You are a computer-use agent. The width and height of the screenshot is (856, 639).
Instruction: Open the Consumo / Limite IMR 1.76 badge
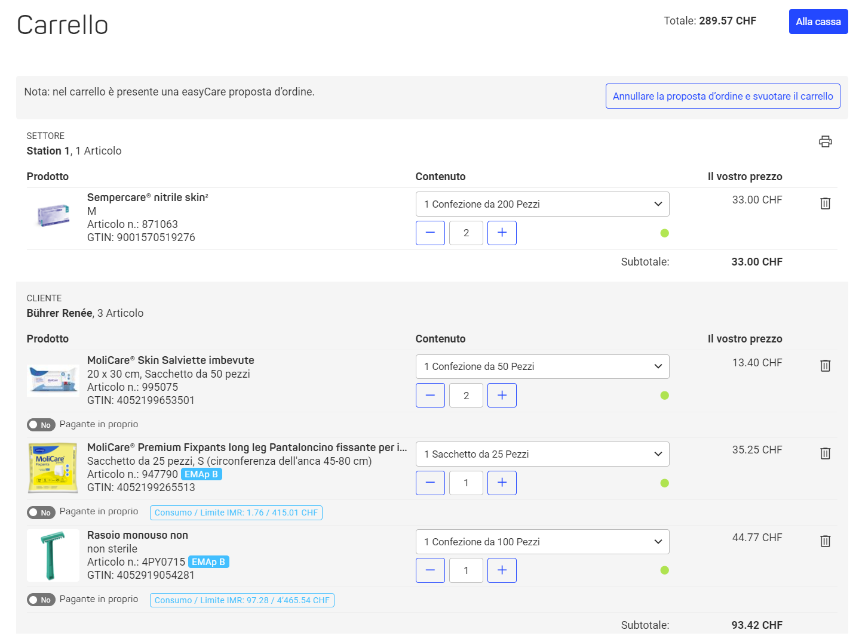coord(236,513)
